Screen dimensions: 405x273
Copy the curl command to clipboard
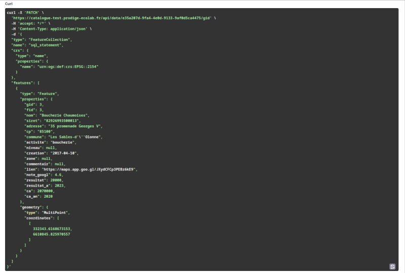[392, 266]
